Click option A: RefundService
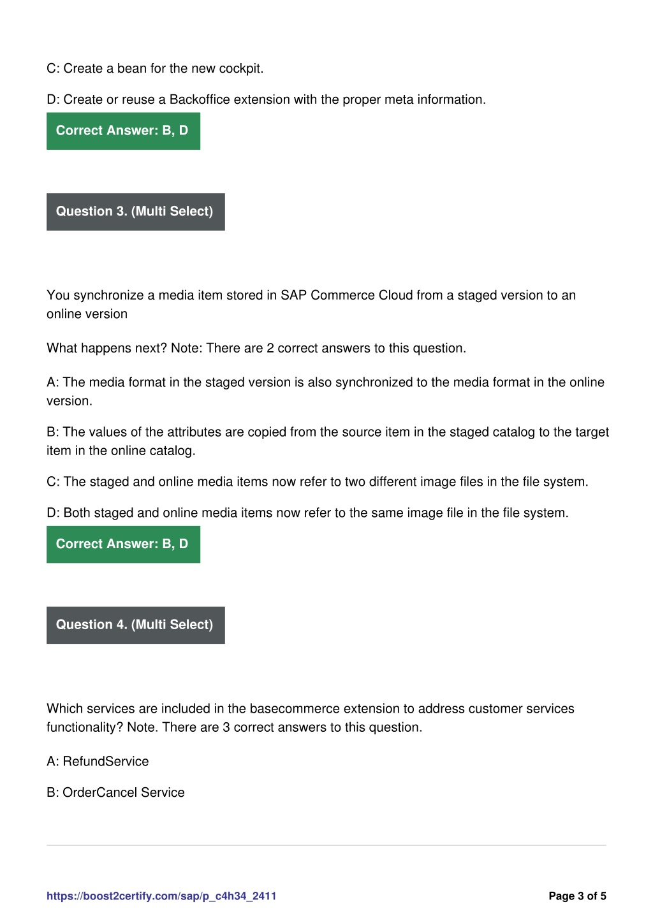The height and width of the screenshot is (923, 653). (x=98, y=761)
